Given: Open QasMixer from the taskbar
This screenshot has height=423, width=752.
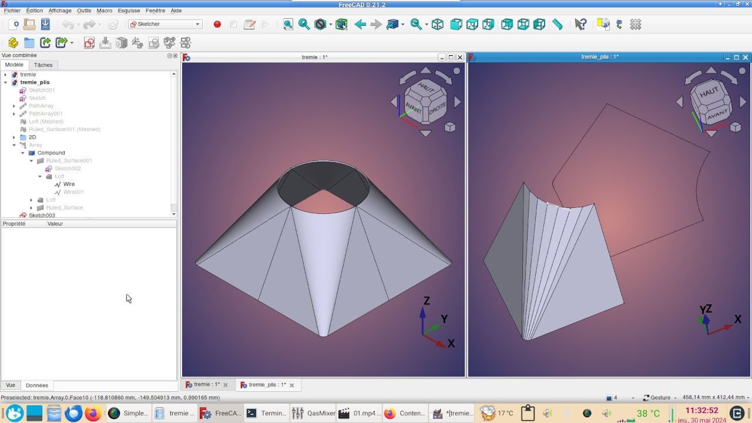Looking at the screenshot, I should click(314, 413).
